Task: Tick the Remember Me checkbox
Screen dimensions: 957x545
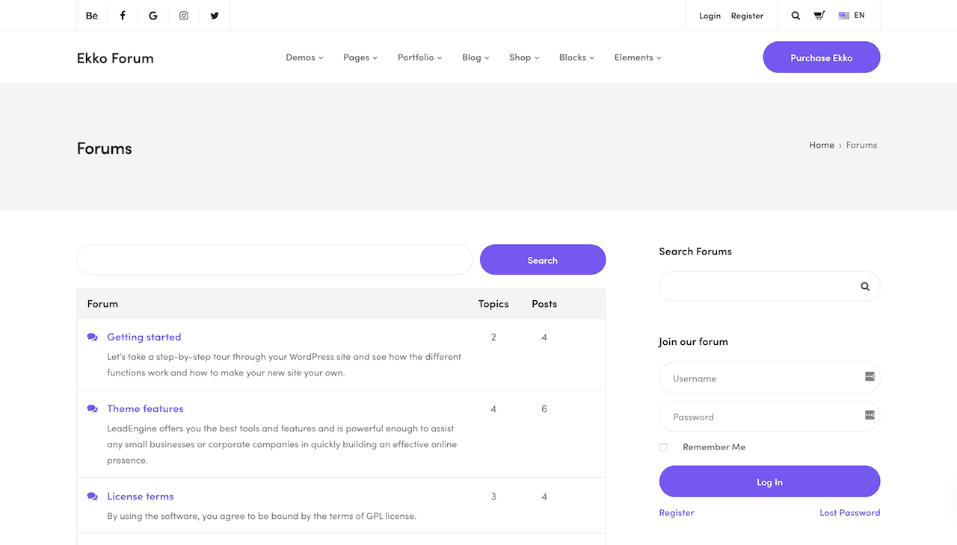Action: [x=663, y=447]
